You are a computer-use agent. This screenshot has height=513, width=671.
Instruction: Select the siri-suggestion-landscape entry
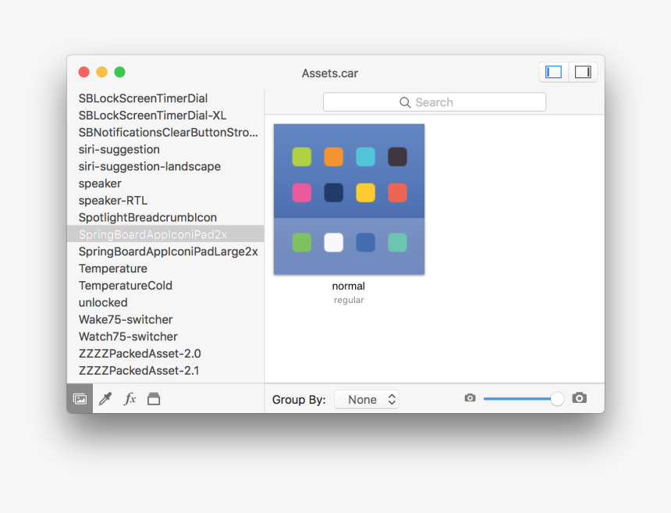149,166
